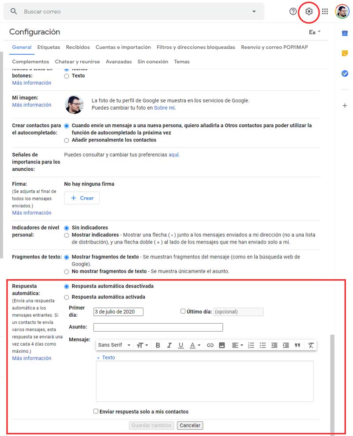
Task: Open the Google apps grid
Action: click(x=325, y=11)
